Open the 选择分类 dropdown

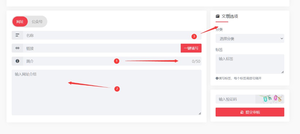(250, 39)
